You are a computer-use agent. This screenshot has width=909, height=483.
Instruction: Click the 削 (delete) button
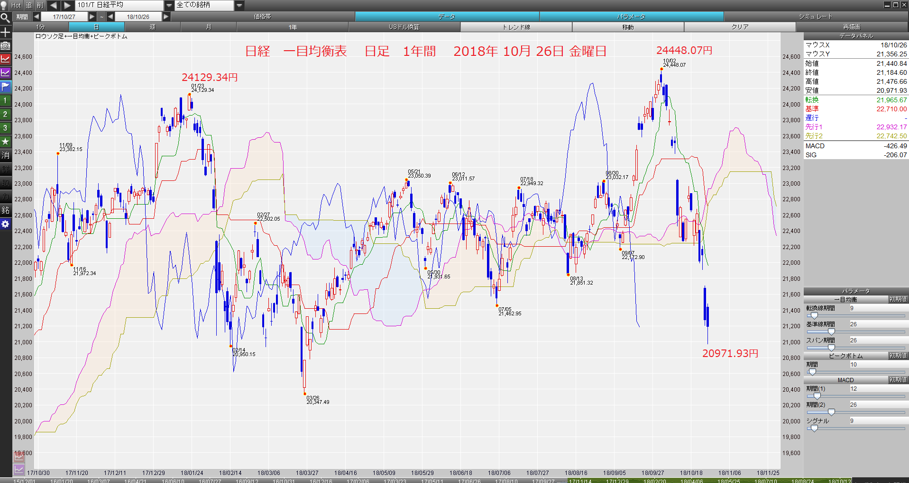pyautogui.click(x=40, y=5)
